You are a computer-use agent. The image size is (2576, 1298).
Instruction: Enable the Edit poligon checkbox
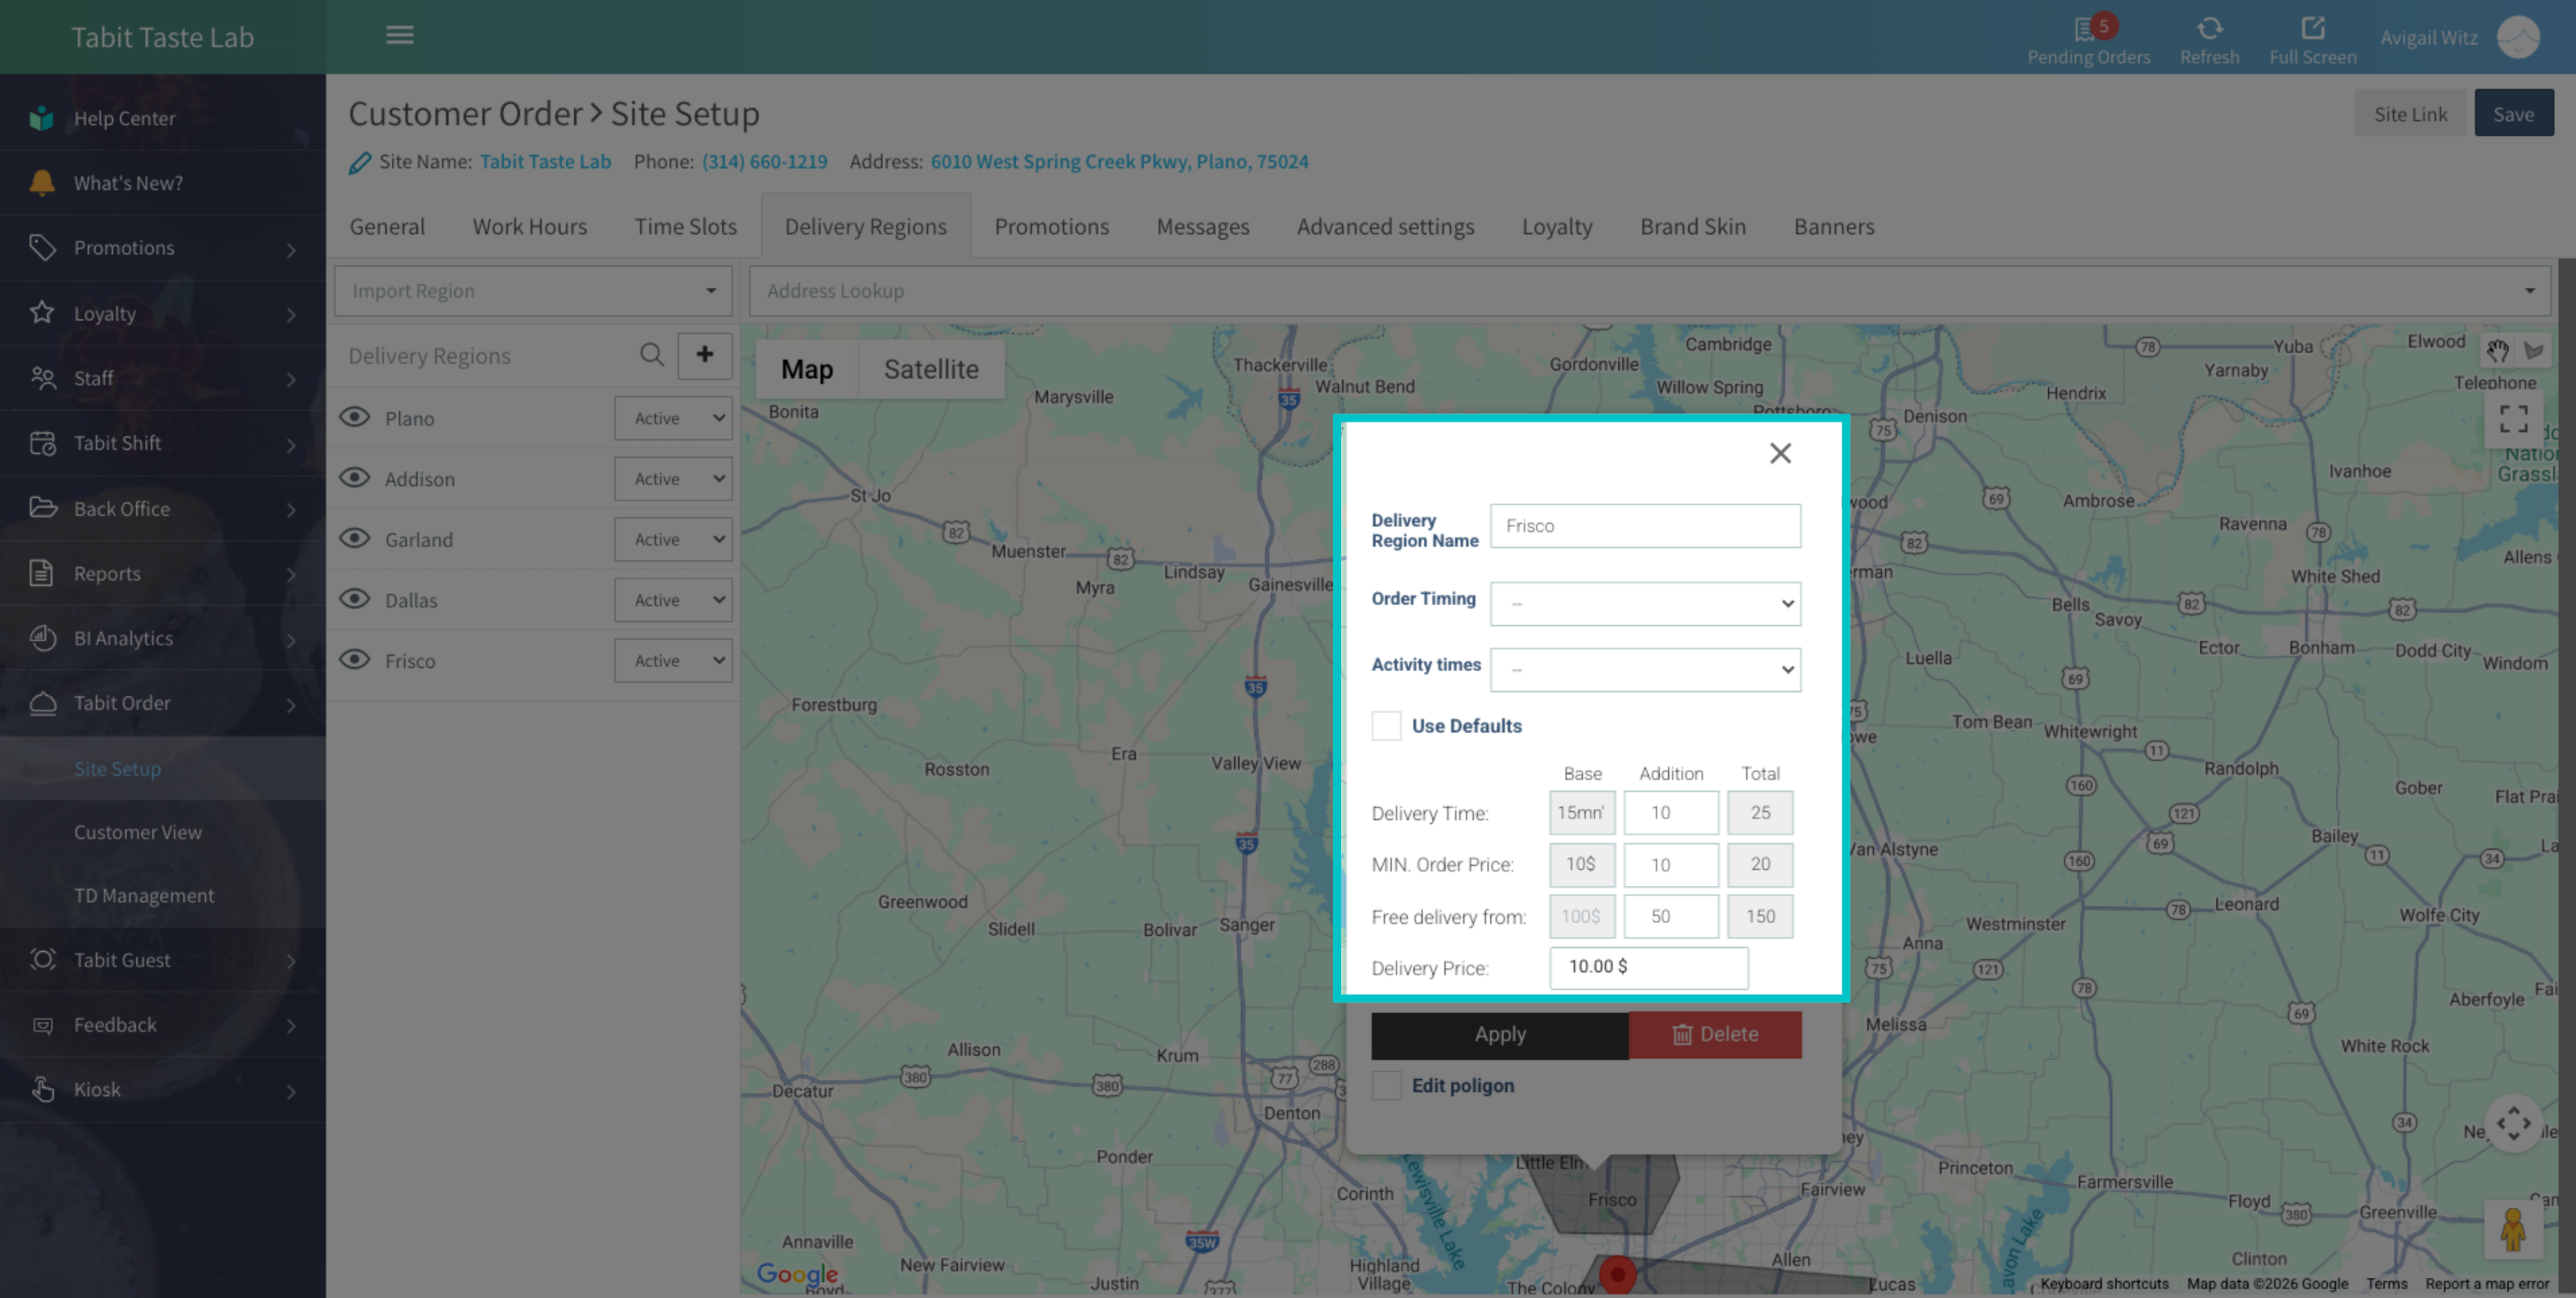(1386, 1085)
